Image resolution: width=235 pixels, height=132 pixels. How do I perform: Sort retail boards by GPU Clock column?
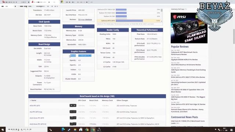pos(82,100)
